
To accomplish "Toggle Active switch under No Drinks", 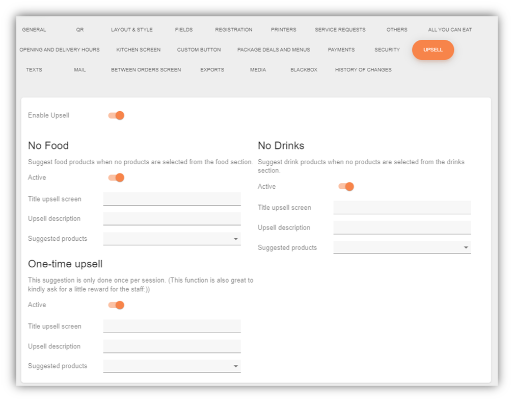I will [346, 186].
